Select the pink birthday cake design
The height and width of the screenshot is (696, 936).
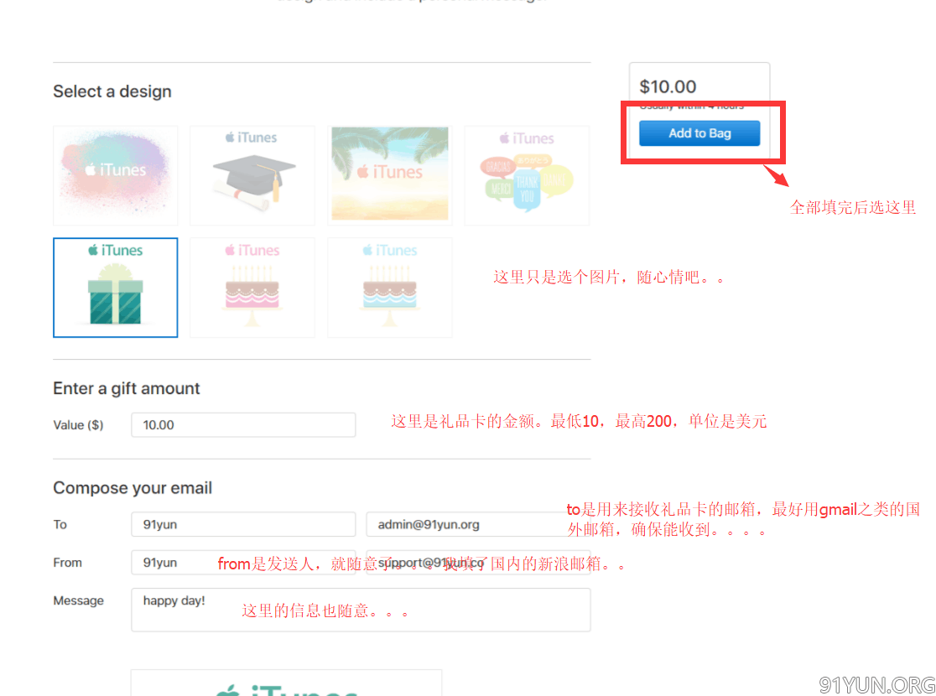pos(252,287)
